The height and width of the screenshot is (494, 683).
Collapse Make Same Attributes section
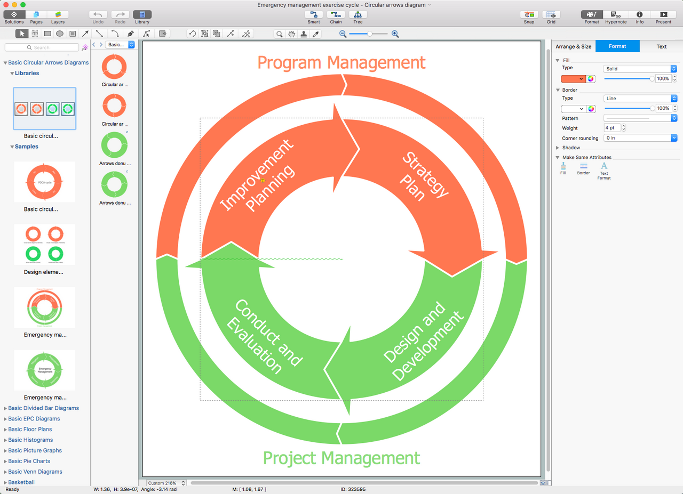click(x=558, y=157)
